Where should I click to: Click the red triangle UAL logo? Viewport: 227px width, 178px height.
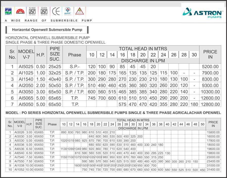[79, 11]
